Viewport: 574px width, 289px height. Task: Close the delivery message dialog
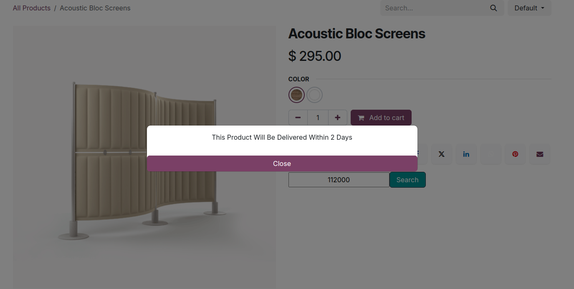(282, 163)
